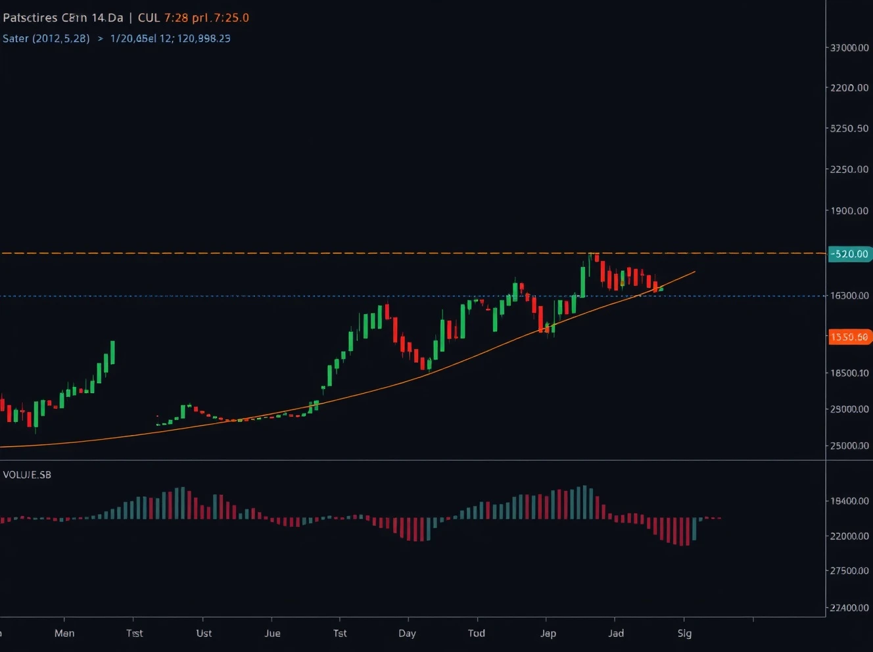Open the VOLU/E.SB volume pane label
Screen dimensions: 873x652
[27, 475]
